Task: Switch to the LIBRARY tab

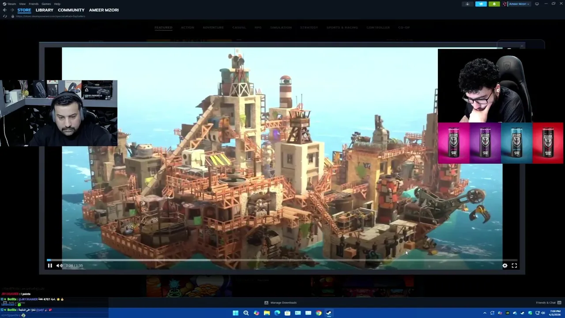Action: (44, 10)
